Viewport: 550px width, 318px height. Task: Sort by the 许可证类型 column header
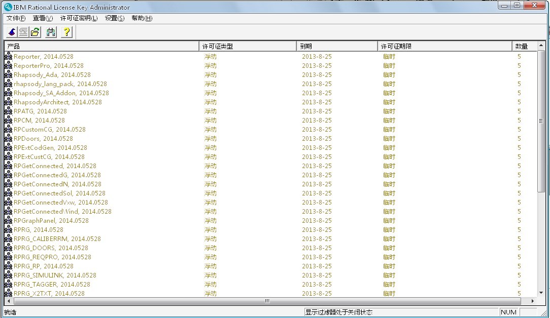pos(248,46)
